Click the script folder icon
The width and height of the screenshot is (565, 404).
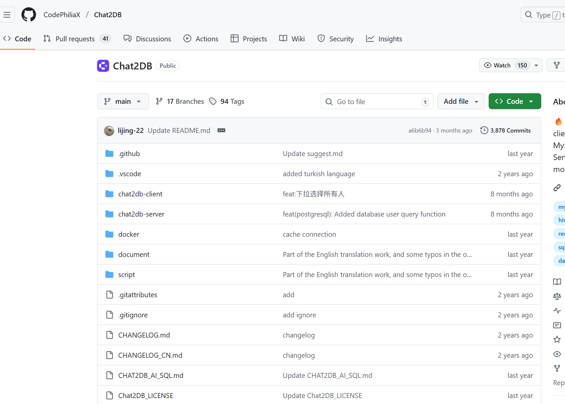click(x=109, y=274)
